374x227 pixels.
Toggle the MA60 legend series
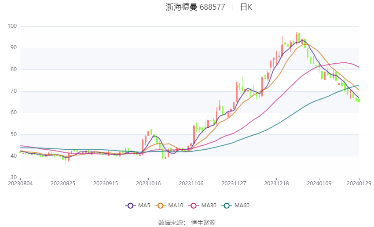pyautogui.click(x=235, y=205)
